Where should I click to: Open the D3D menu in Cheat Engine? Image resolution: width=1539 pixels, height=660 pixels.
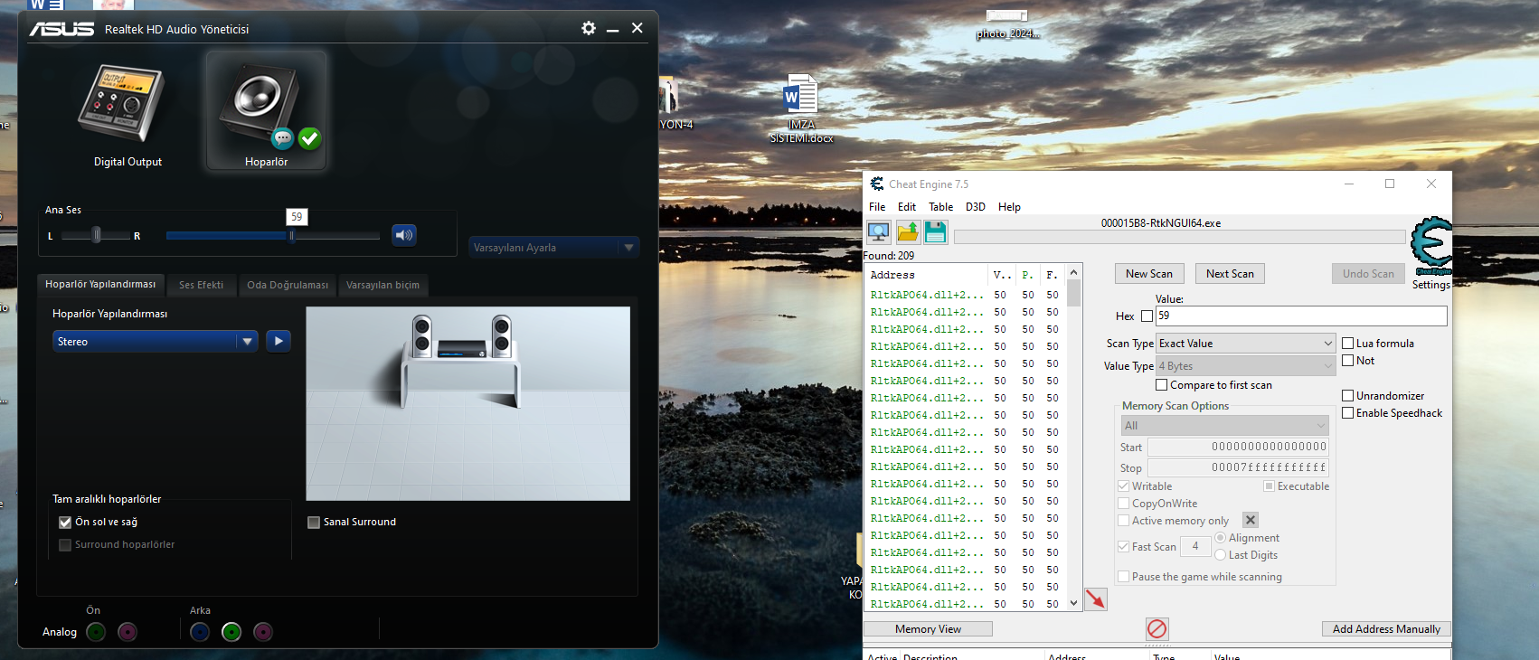976,207
